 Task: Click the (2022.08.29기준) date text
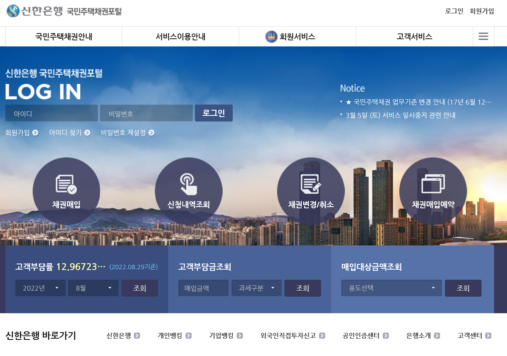click(134, 267)
